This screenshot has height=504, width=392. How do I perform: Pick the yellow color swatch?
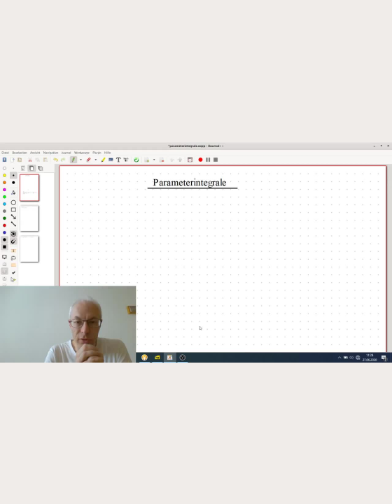pos(4,176)
